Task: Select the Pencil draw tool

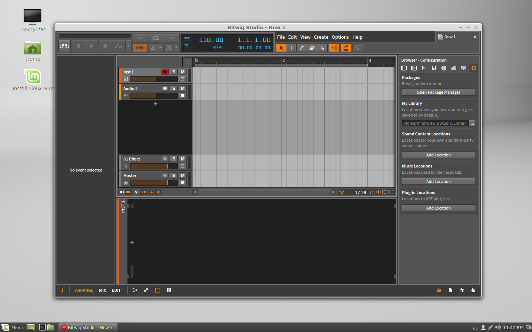Action: 301,48
